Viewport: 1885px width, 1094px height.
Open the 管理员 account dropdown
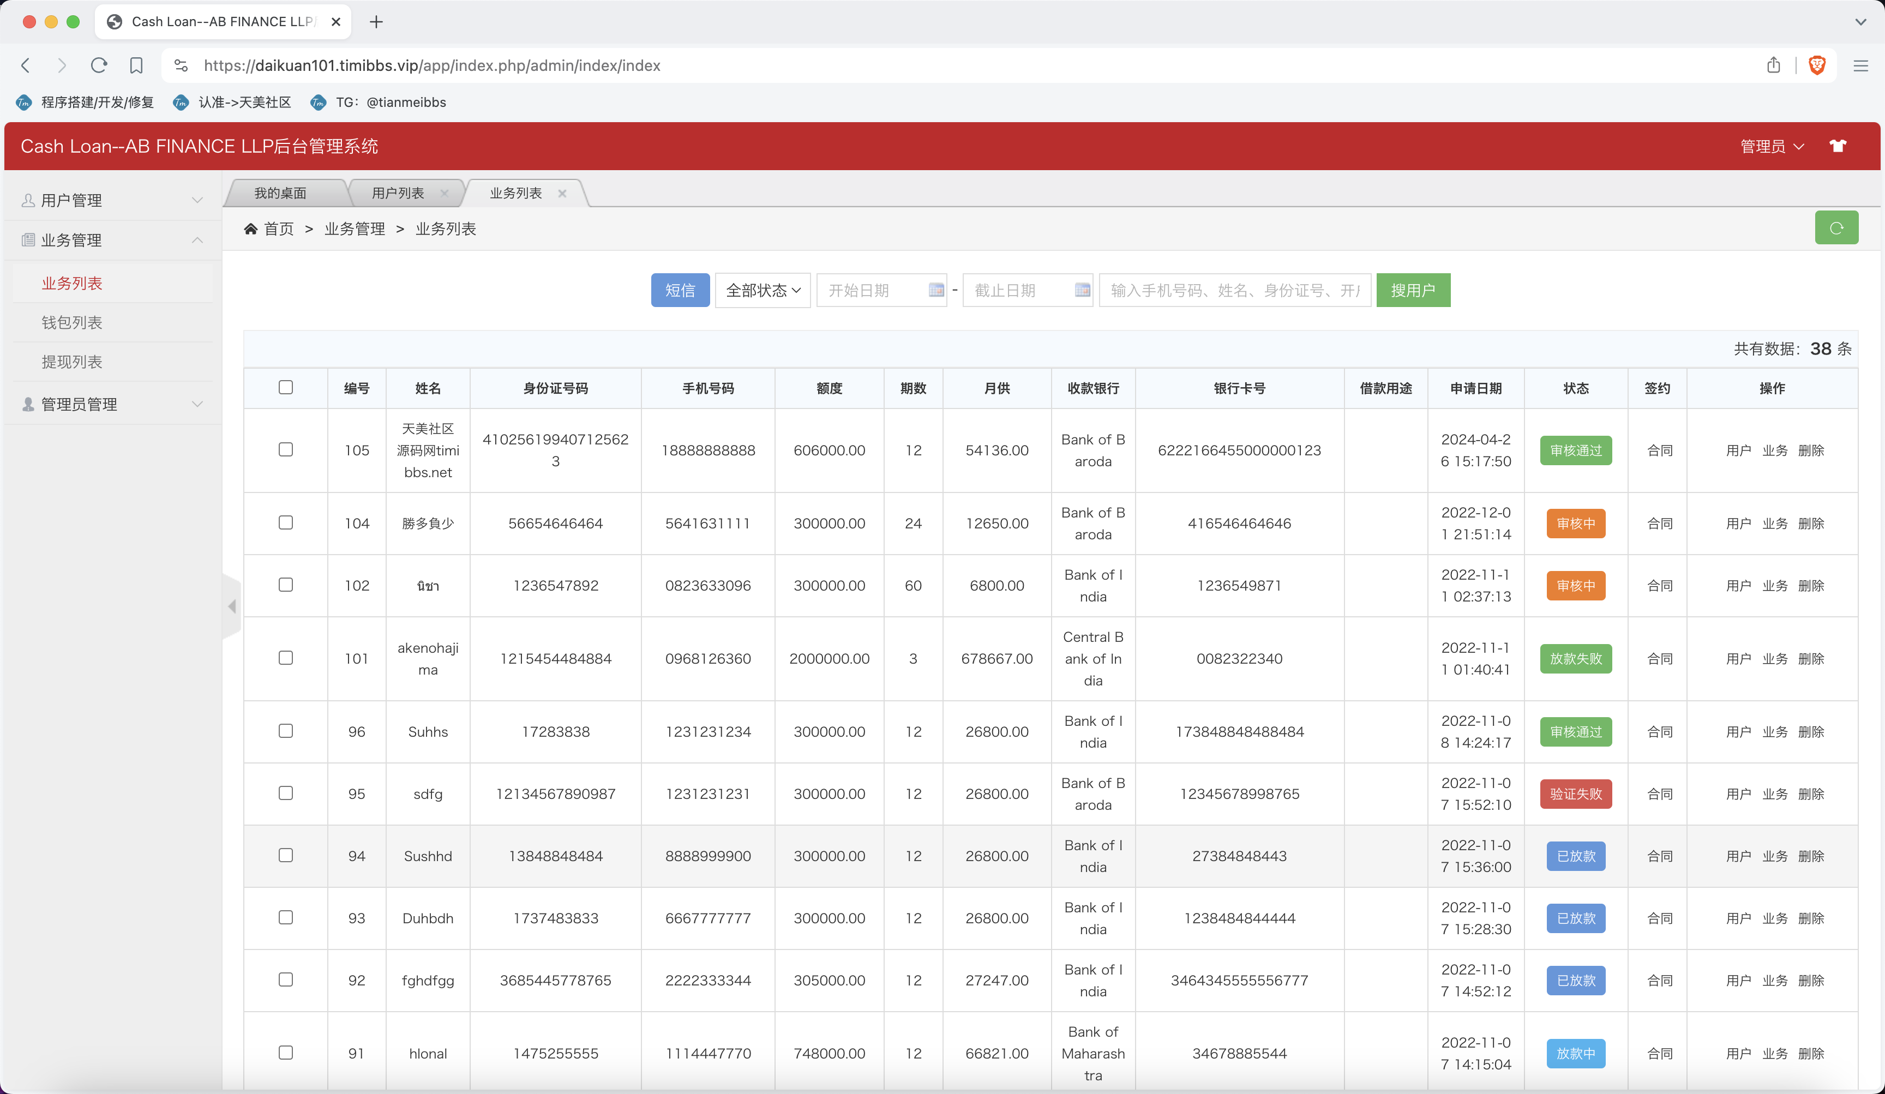(x=1772, y=147)
